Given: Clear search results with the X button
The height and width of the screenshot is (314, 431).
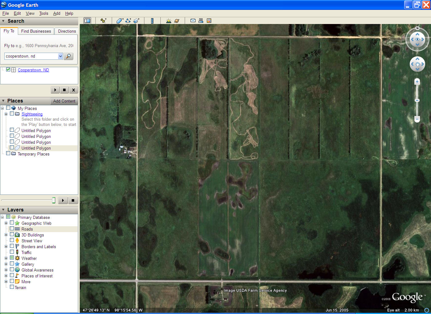Looking at the screenshot, I should (73, 90).
